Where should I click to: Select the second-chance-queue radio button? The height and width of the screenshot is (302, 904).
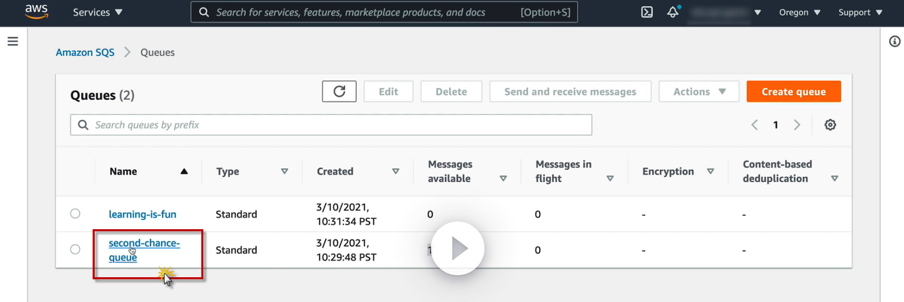pyautogui.click(x=75, y=249)
